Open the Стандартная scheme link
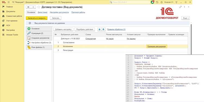Image resolution: width=204 pixels, height=102 pixels. click(x=91, y=39)
